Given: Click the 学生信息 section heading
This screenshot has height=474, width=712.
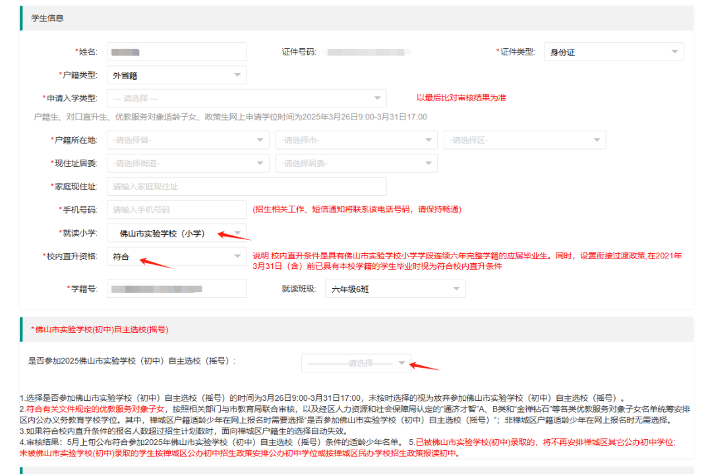Looking at the screenshot, I should pos(47,18).
